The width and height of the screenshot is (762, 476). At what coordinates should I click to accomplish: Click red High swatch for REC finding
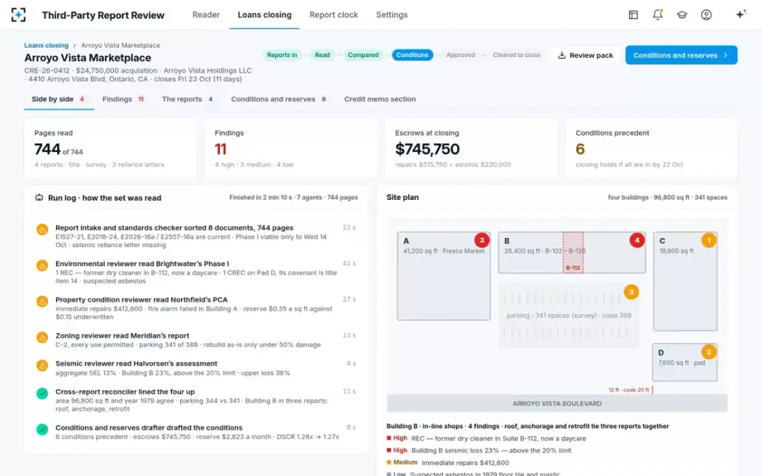[x=389, y=439]
